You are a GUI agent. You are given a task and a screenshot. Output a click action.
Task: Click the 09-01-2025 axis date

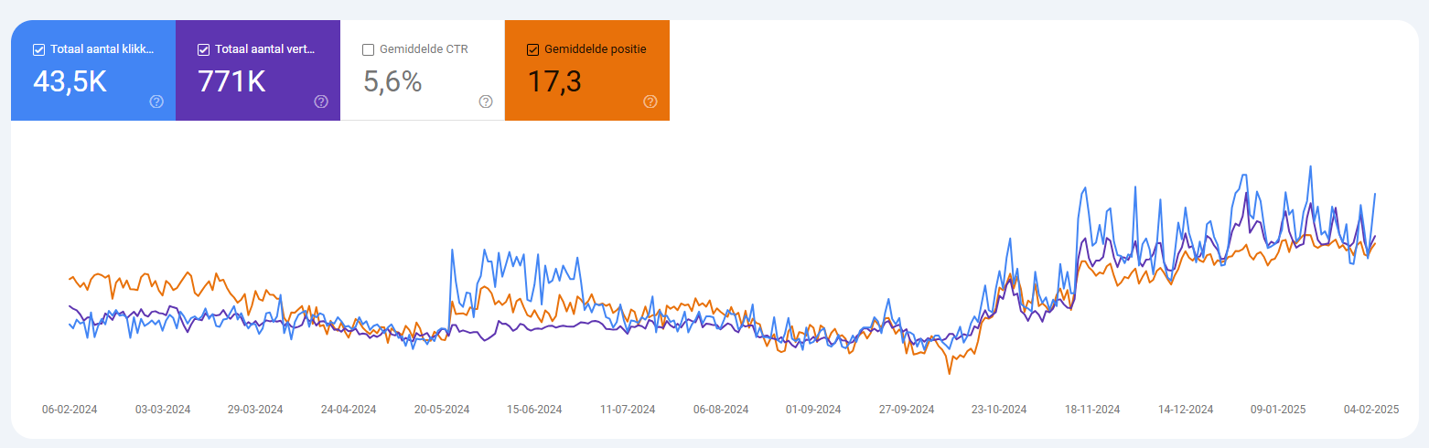[x=1278, y=410]
